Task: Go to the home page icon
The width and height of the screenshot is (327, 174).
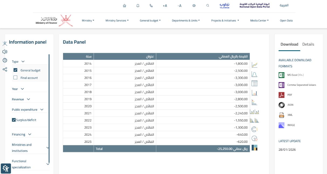Action: (124, 5)
